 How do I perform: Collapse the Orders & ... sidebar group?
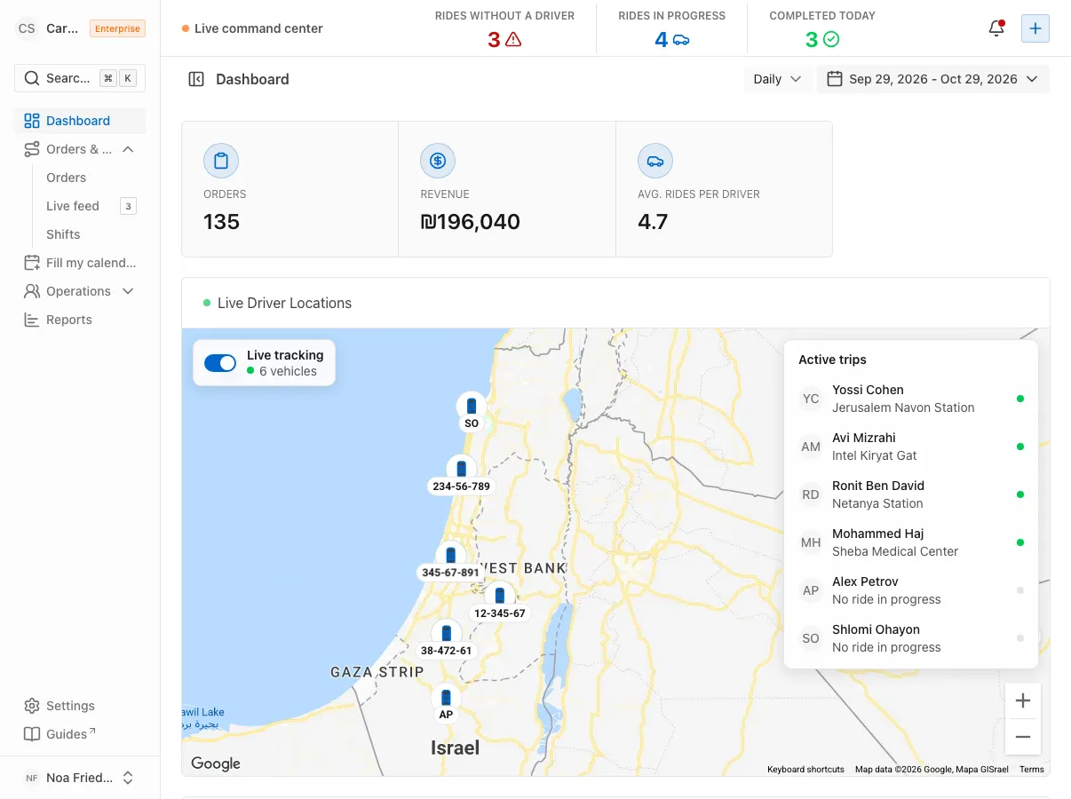80,149
